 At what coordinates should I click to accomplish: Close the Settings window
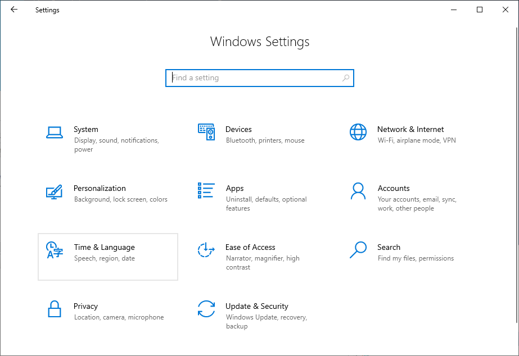click(506, 10)
